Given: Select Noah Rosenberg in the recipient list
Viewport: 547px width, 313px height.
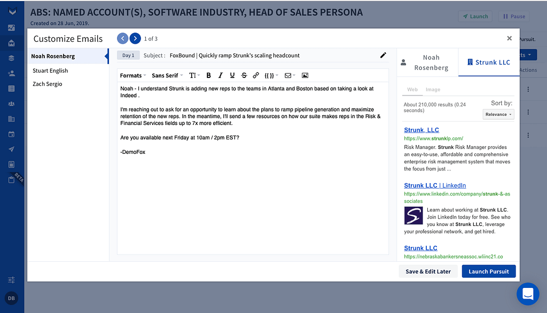Looking at the screenshot, I should pyautogui.click(x=68, y=56).
